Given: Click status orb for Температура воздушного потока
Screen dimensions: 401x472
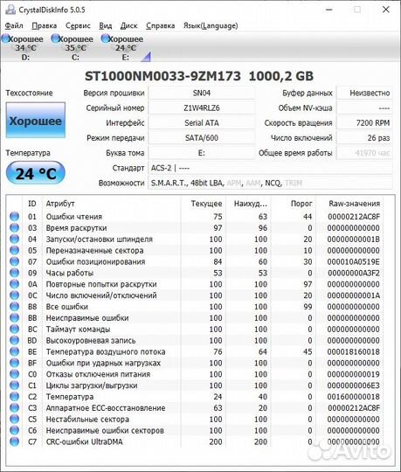Looking at the screenshot, I should 14,351.
